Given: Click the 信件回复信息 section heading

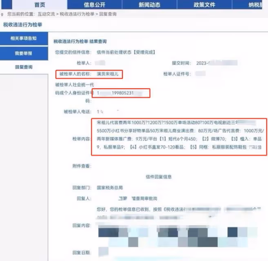Looking at the screenshot, I should coord(159,177).
